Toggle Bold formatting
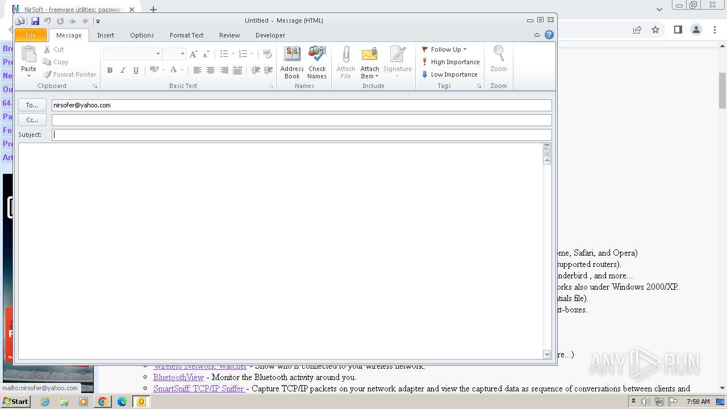Viewport: 727px width, 409px height. tap(110, 70)
